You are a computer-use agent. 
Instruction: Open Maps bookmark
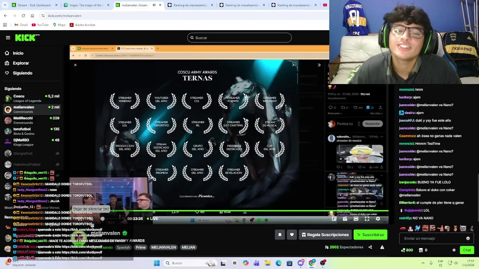click(59, 25)
